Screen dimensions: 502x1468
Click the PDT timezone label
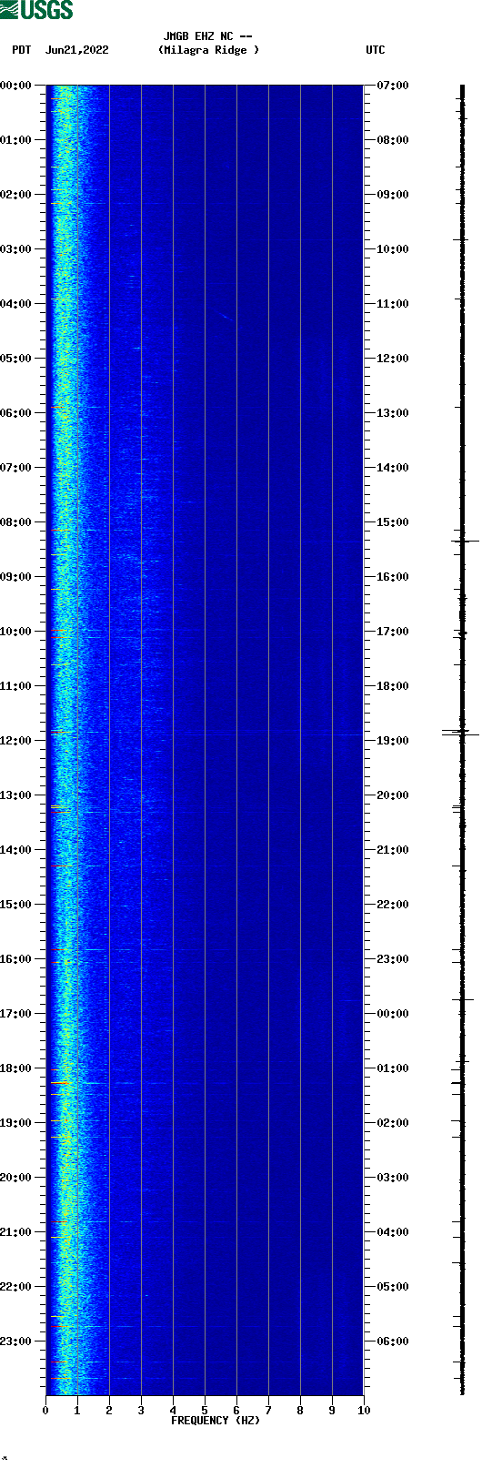point(22,51)
